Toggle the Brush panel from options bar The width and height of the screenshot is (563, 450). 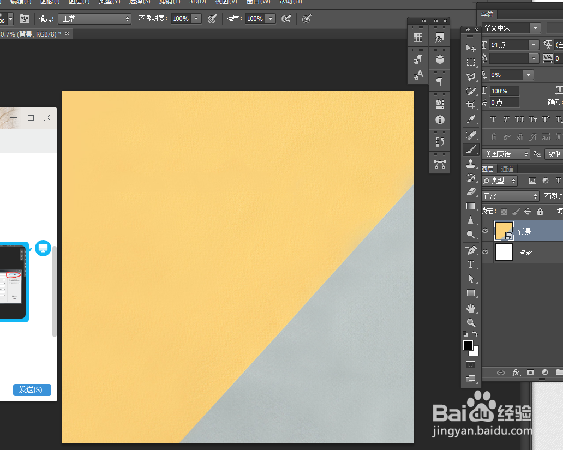click(25, 19)
